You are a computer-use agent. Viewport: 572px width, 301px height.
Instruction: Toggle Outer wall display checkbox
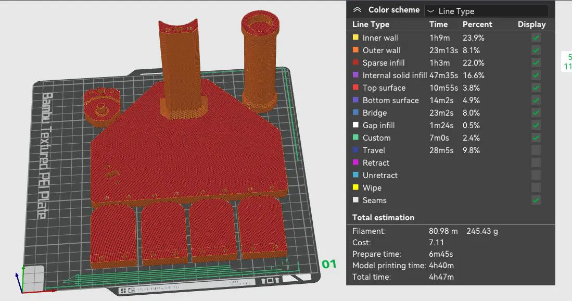(536, 50)
